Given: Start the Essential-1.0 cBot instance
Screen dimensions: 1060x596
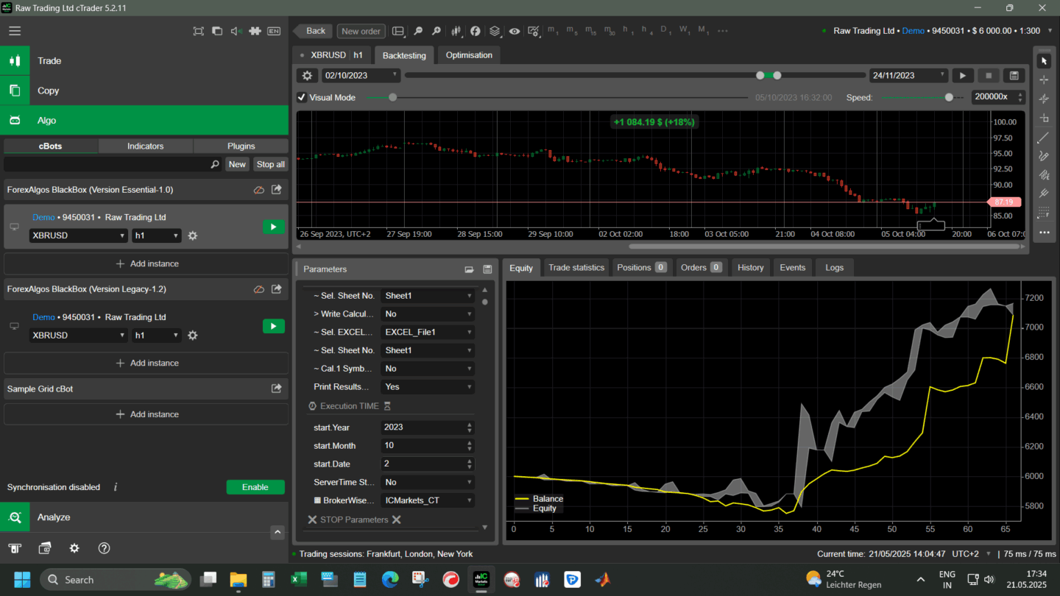Looking at the screenshot, I should tap(273, 227).
